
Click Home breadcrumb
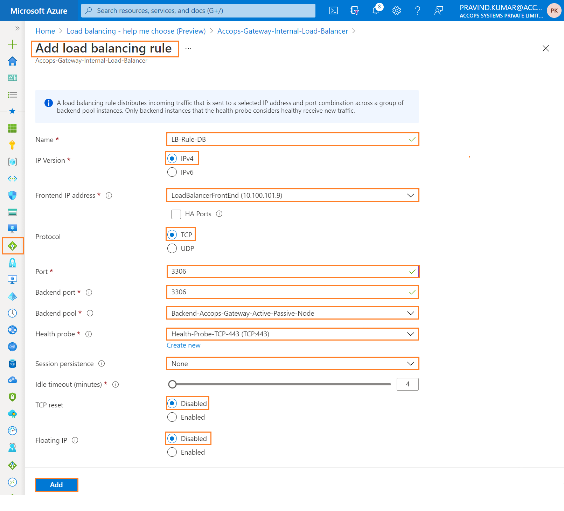click(45, 31)
